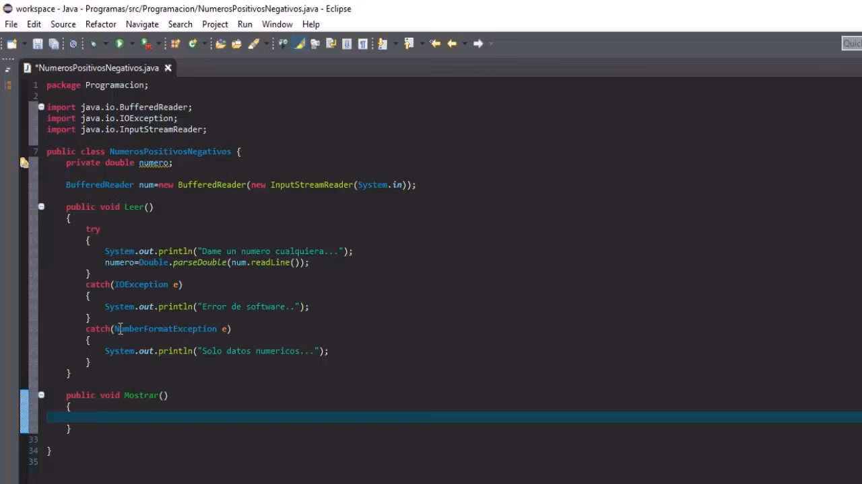Image resolution: width=862 pixels, height=484 pixels.
Task: Collapse the import statements fold marker
Action: click(41, 107)
